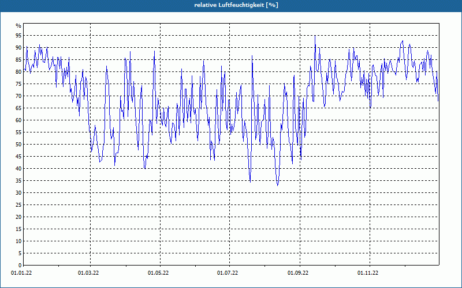Select the y-axis value '30'

[18, 193]
